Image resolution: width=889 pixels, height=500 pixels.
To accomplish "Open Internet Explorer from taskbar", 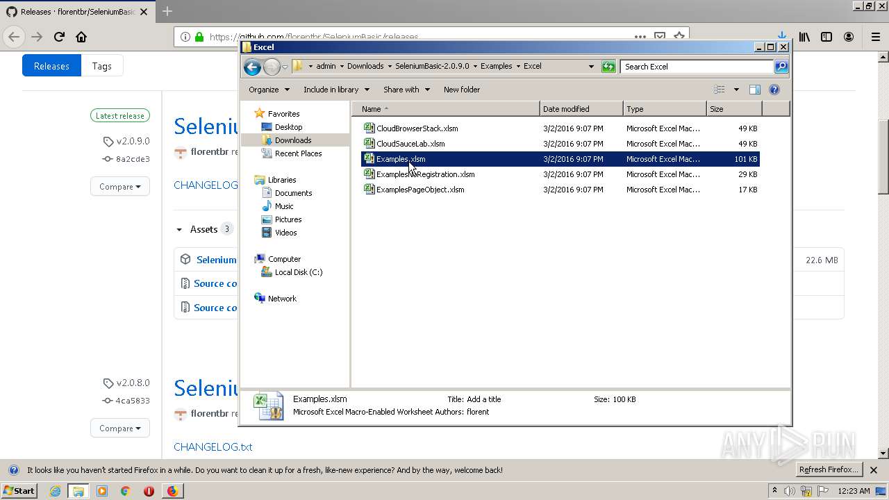I will [x=55, y=491].
